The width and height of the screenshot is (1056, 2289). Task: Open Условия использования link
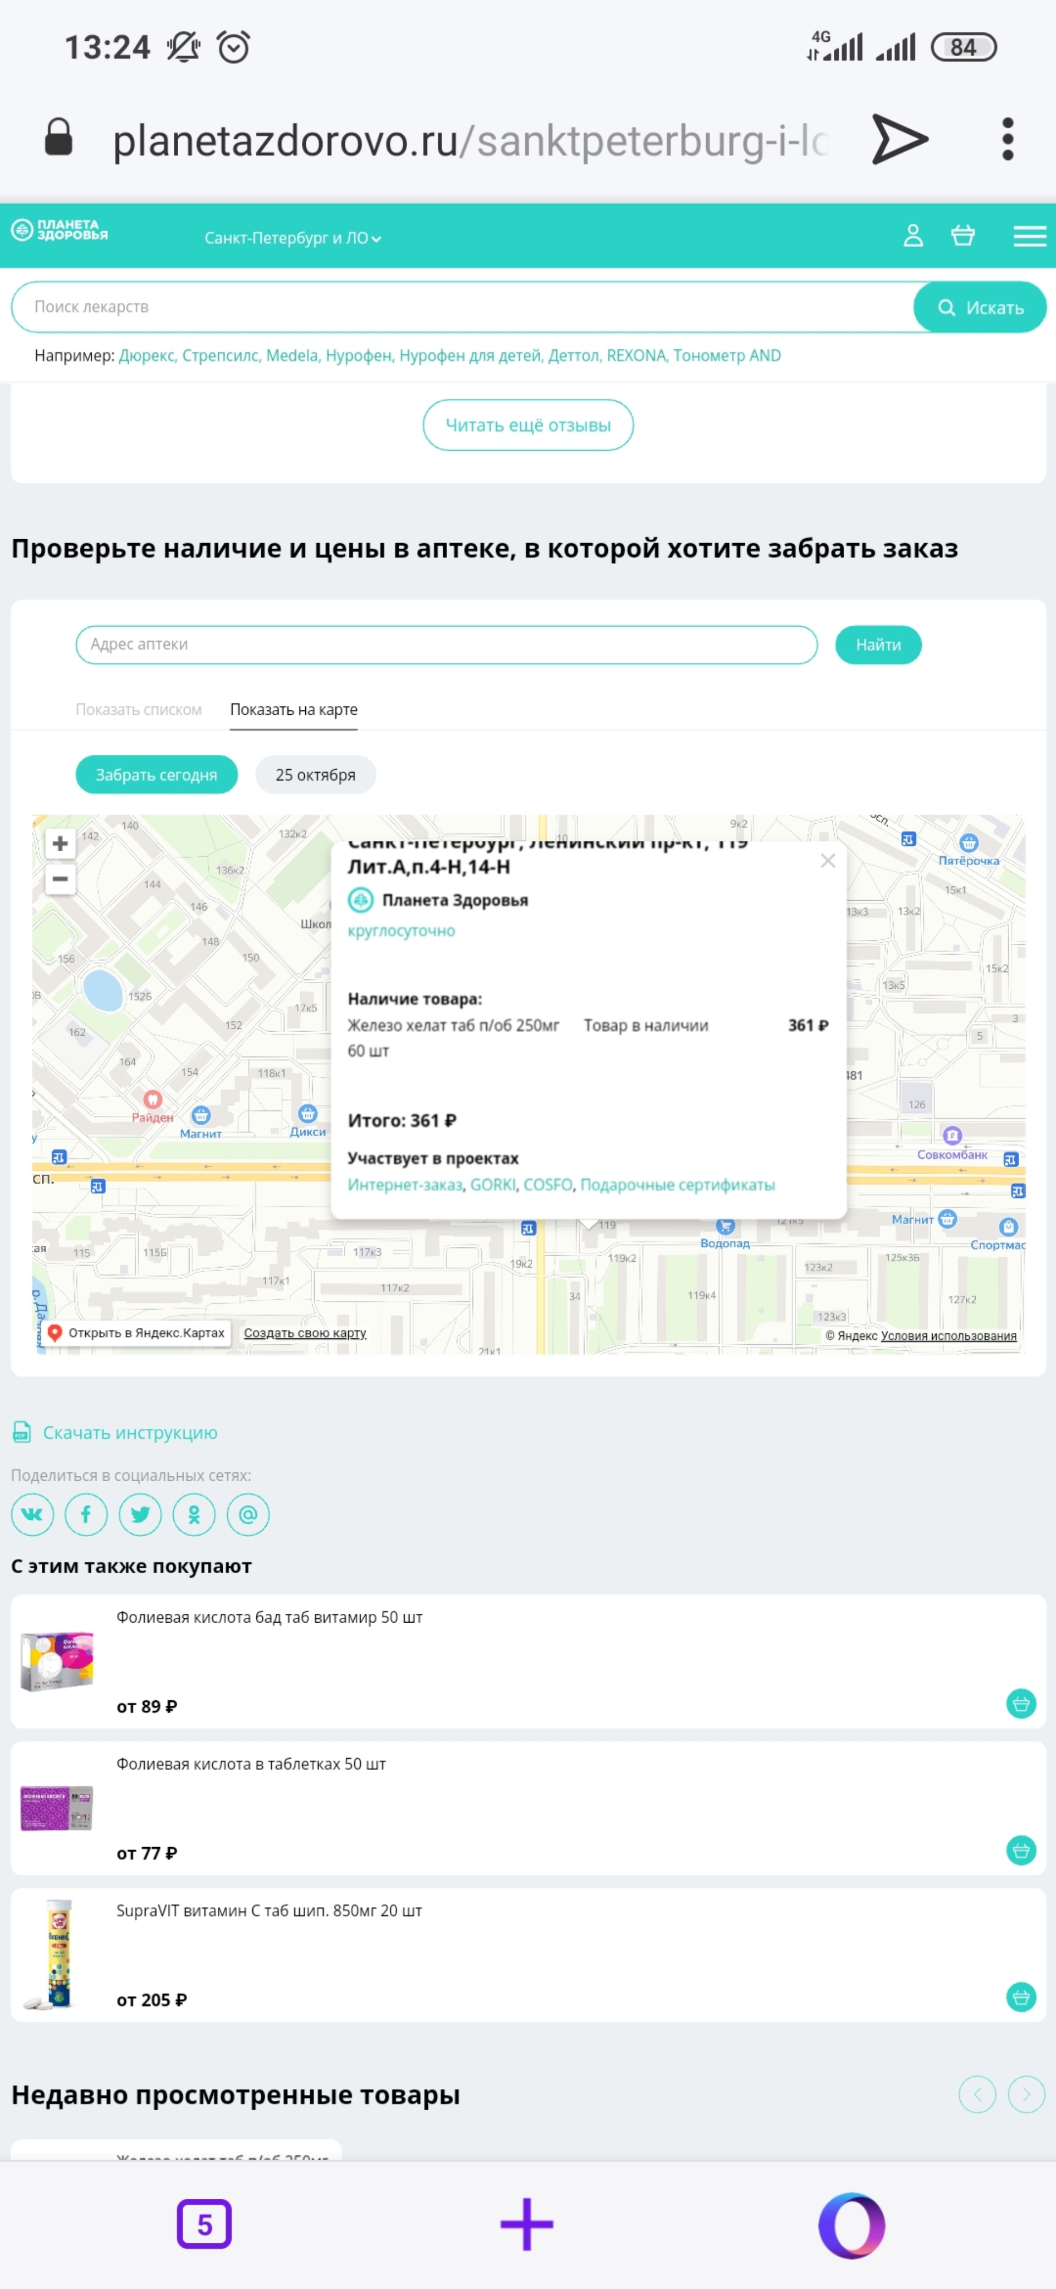pos(949,1335)
